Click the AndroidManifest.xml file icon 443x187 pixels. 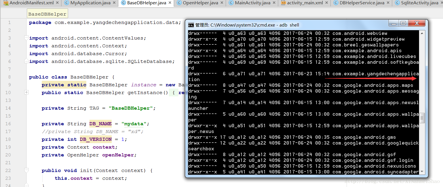(6, 3)
